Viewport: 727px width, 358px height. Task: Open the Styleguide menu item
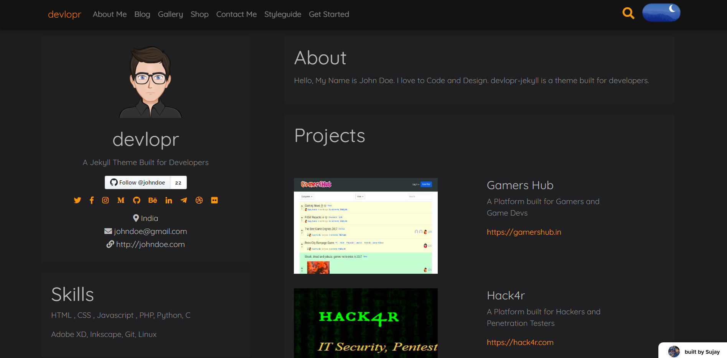pyautogui.click(x=283, y=14)
